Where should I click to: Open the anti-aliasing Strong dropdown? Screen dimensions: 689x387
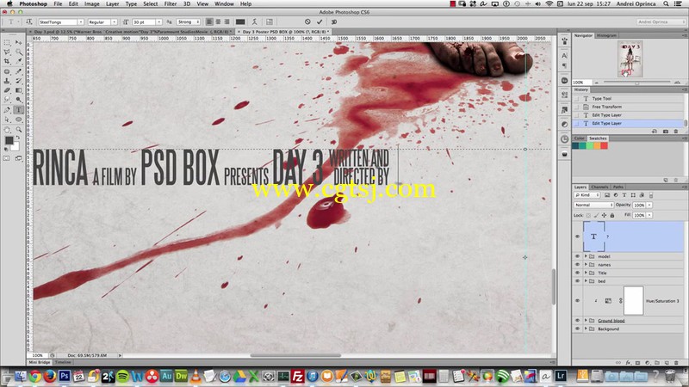[x=189, y=22]
